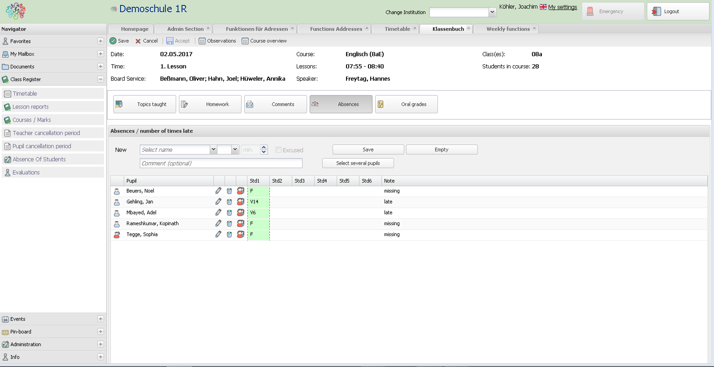Click the trash delete icon for Gehling, Jan
Viewport: 714px width, 367px height.
coord(229,202)
